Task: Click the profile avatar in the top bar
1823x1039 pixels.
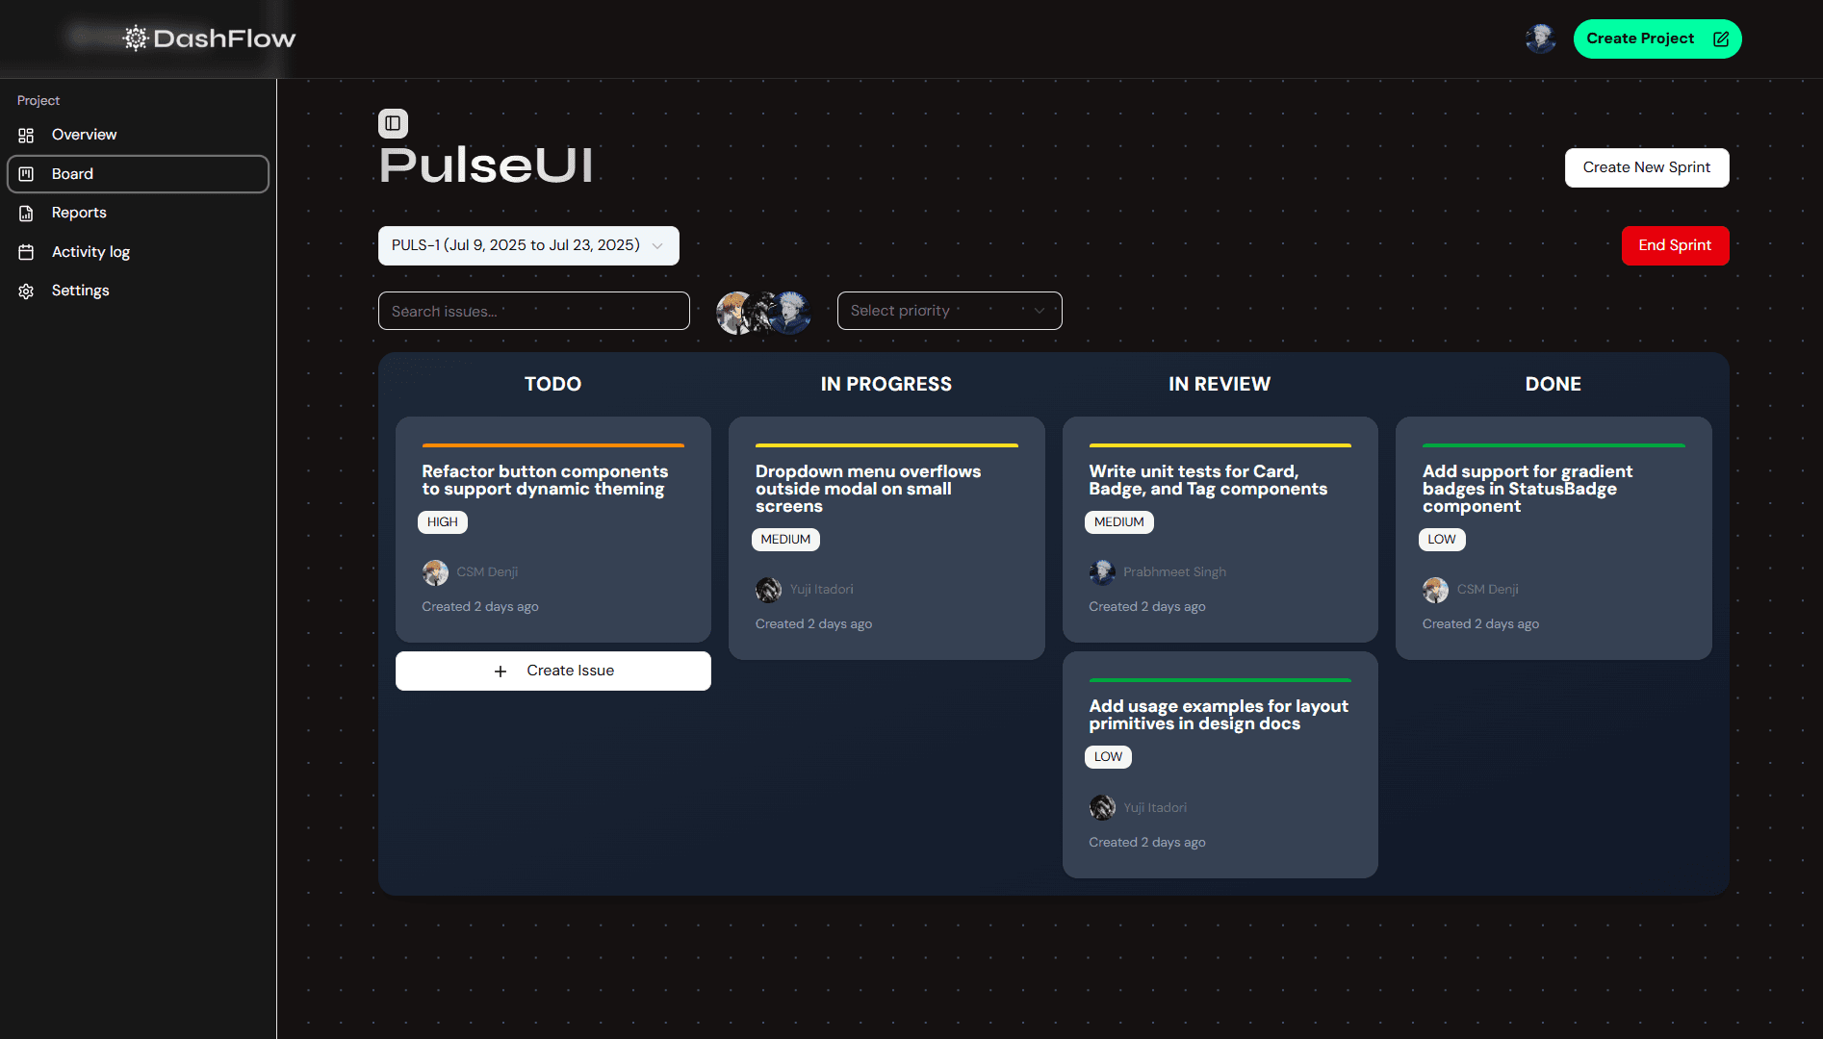Action: coord(1540,38)
